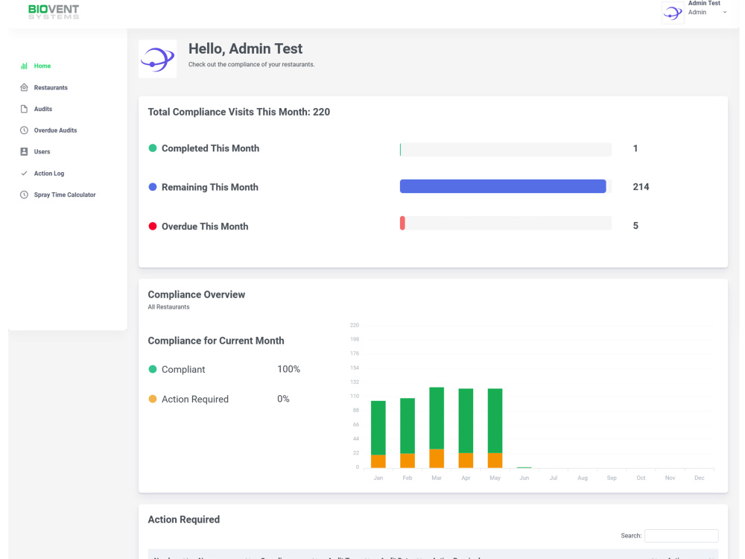The height and width of the screenshot is (559, 745).
Task: Click the March bar in compliance chart
Action: (437, 427)
